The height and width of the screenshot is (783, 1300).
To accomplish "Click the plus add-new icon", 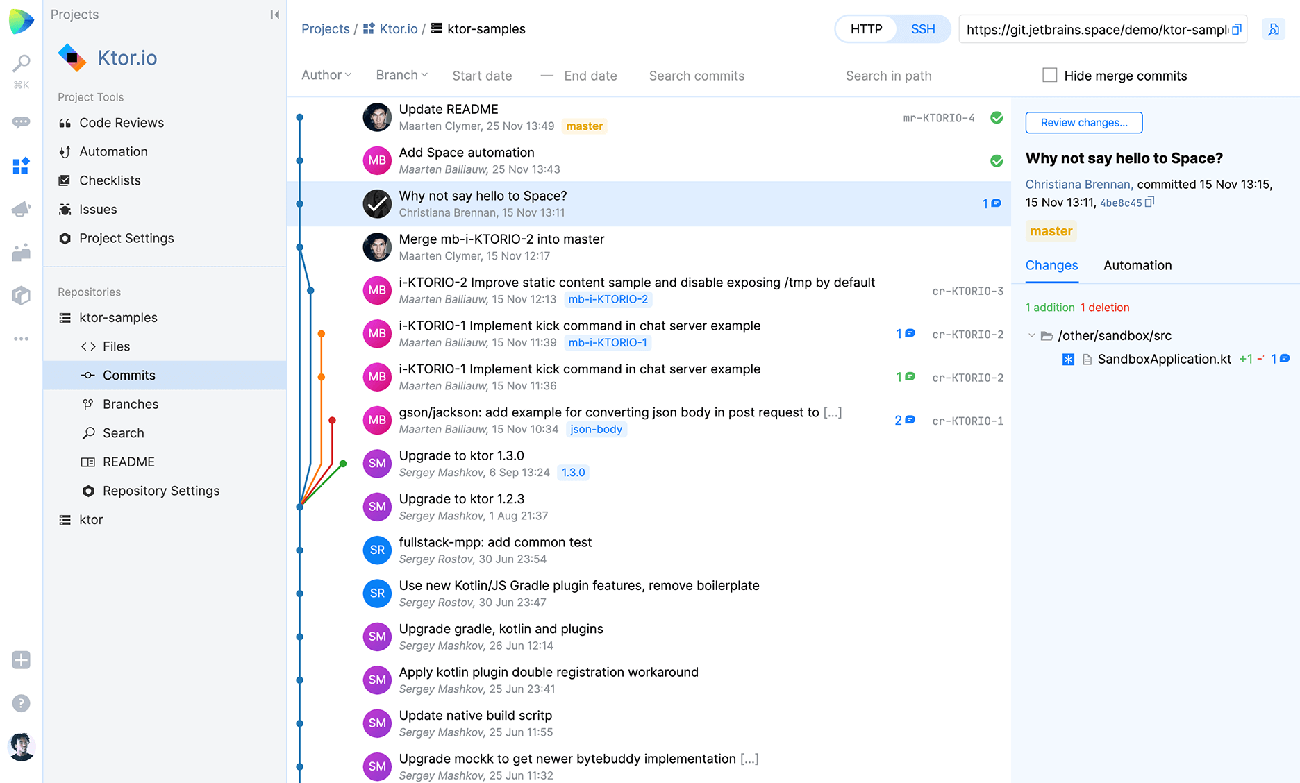I will click(22, 660).
